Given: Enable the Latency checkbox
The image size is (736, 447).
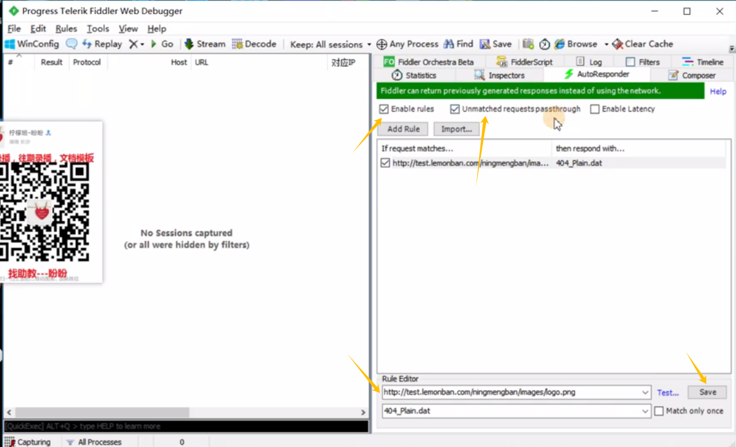Looking at the screenshot, I should tap(595, 109).
